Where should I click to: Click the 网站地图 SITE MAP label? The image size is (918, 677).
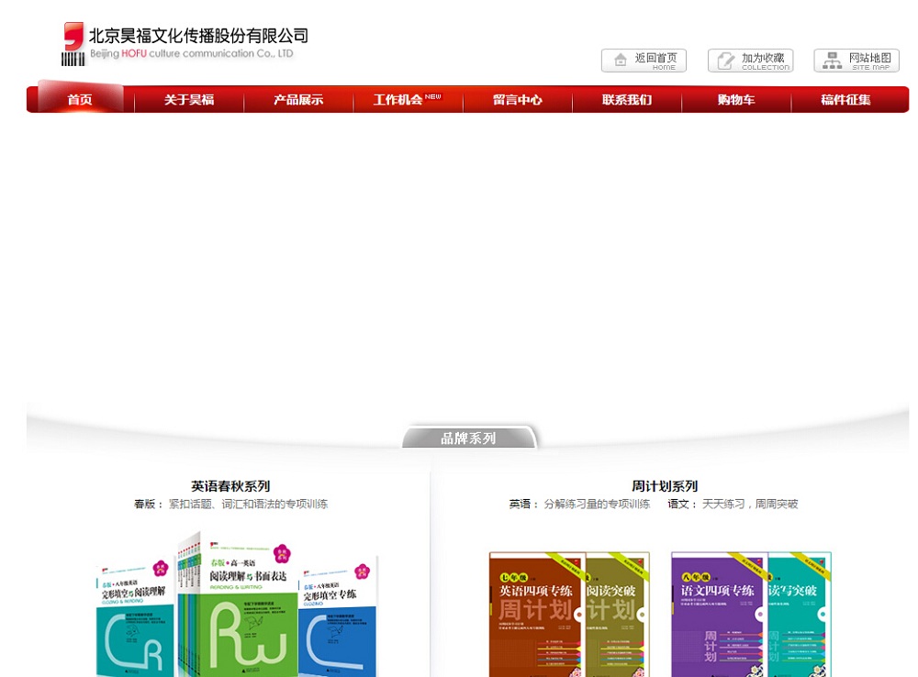pos(870,61)
